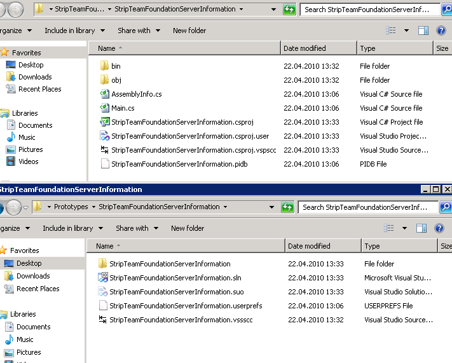Click the Forward arrow in top window
Viewport: 452px width, 363px height.
pyautogui.click(x=15, y=10)
